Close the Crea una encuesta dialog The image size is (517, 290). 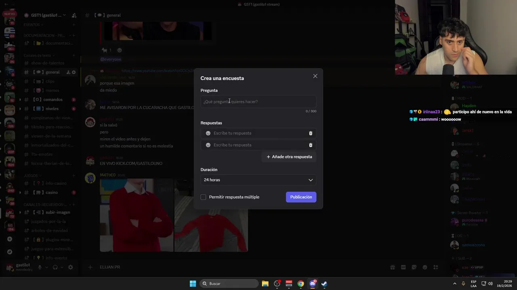315,76
